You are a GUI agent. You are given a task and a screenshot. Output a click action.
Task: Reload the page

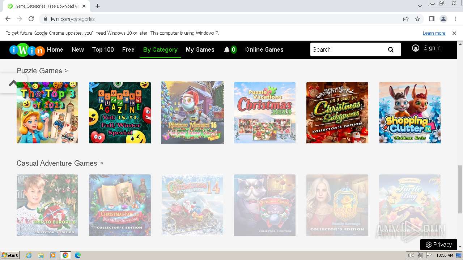point(31,19)
